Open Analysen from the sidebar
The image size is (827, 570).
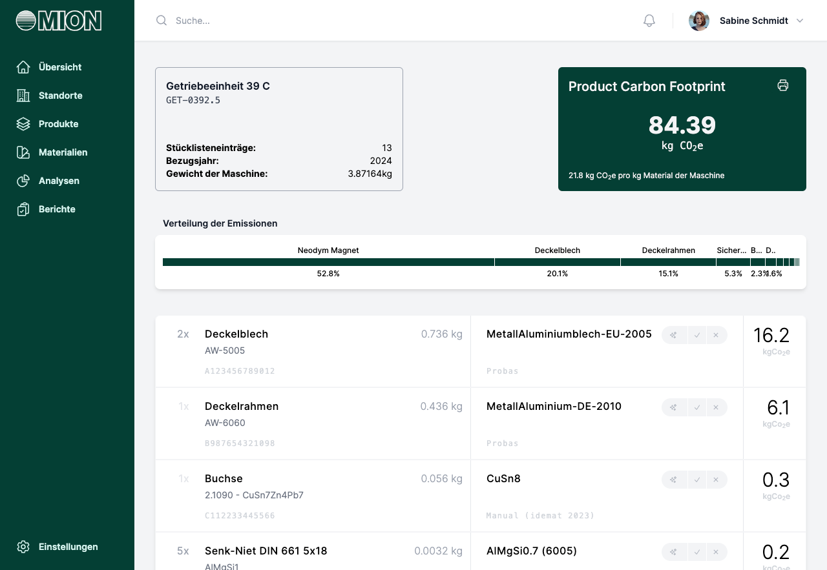tap(59, 181)
